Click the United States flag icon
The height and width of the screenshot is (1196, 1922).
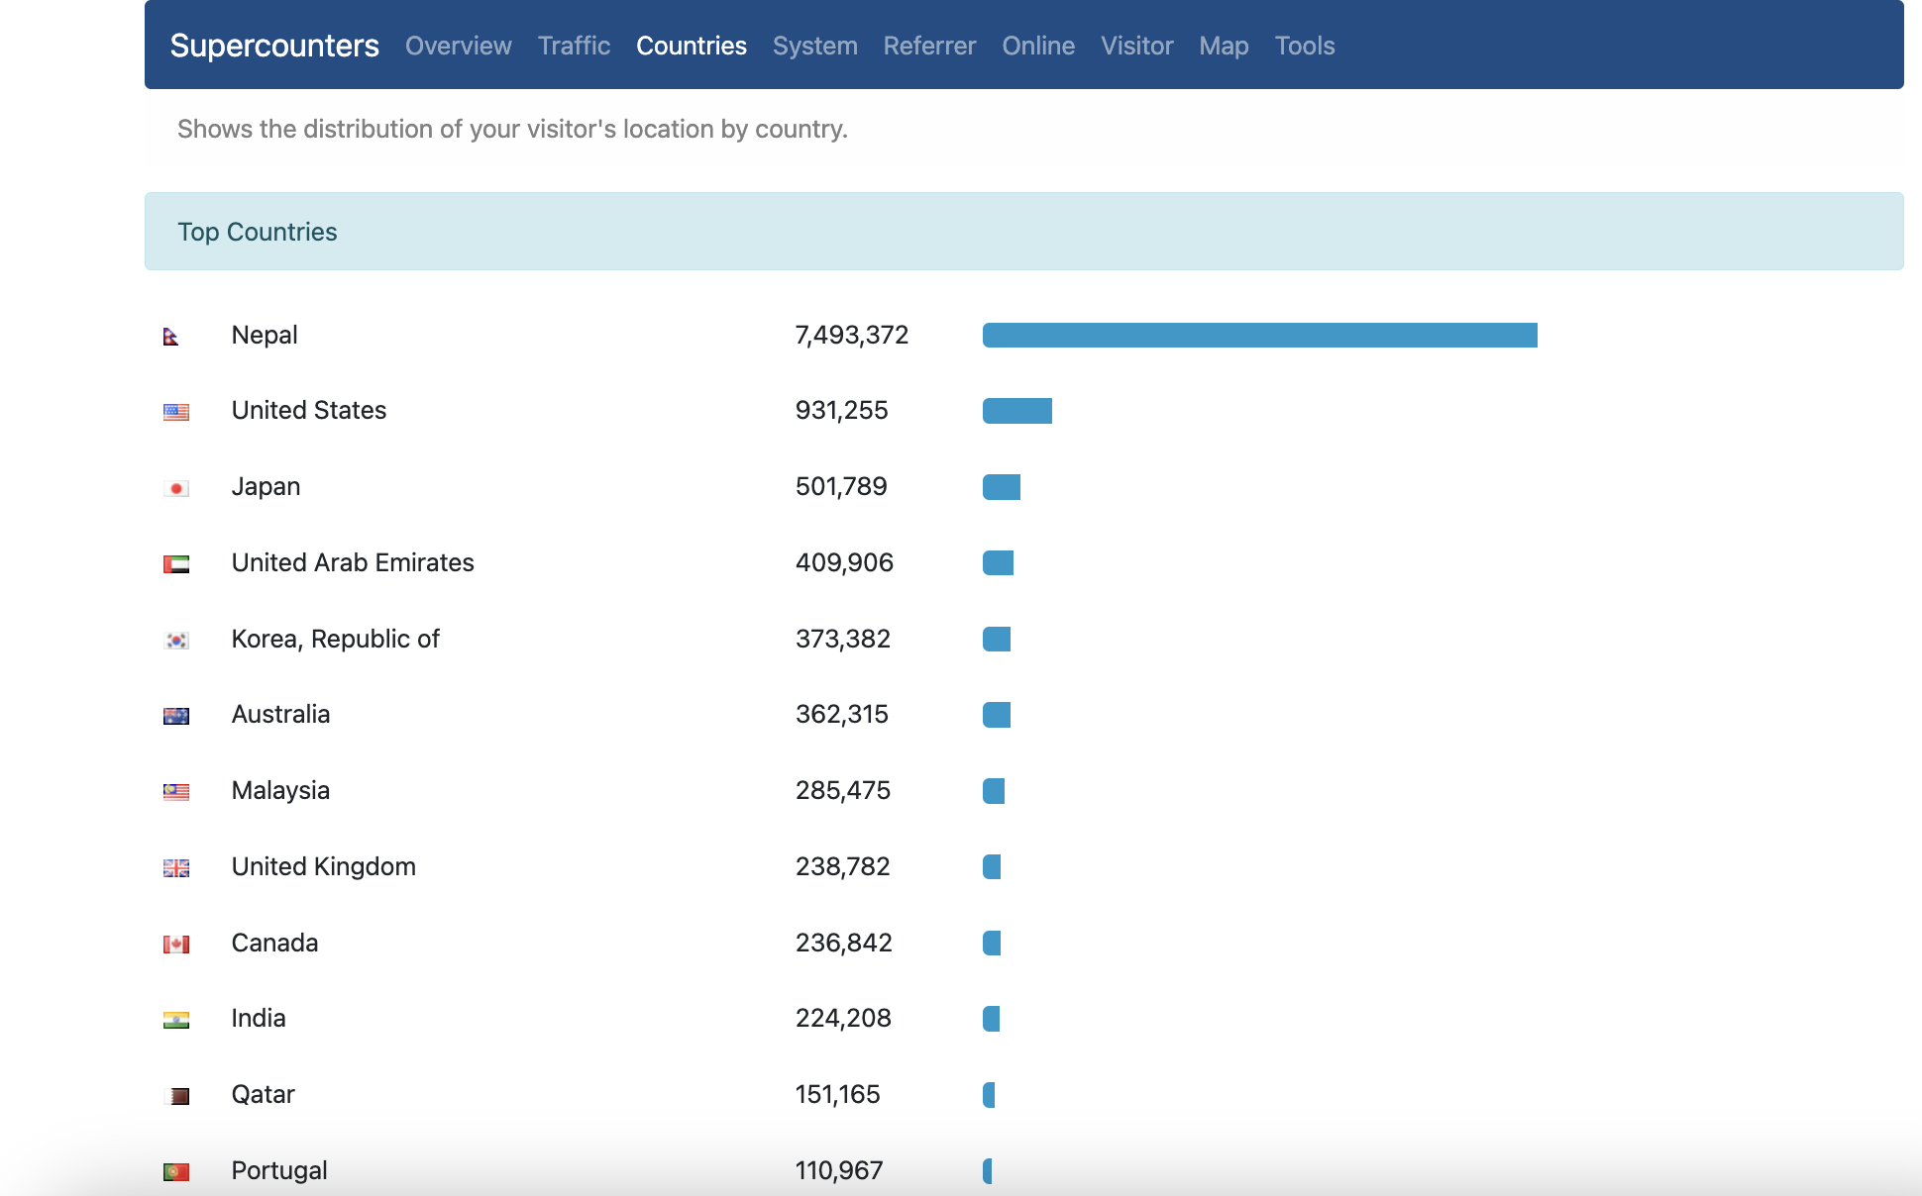click(x=176, y=412)
